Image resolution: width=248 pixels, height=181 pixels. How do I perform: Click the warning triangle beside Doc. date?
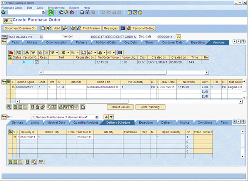[178, 37]
